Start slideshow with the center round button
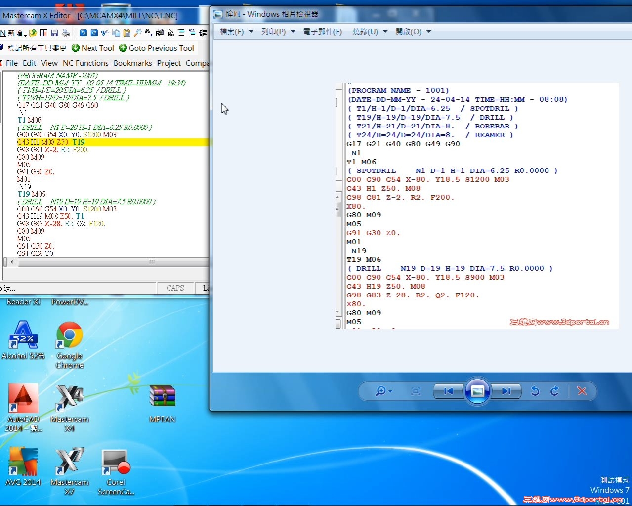The image size is (632, 506). 477,391
